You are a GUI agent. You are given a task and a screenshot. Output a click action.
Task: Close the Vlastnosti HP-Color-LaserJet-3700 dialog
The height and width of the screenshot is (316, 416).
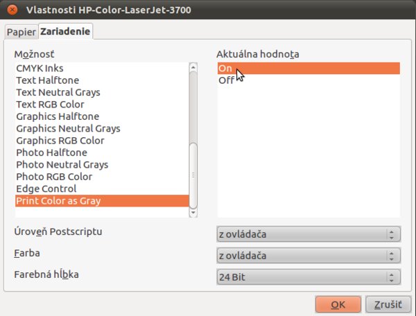[x=12, y=10]
